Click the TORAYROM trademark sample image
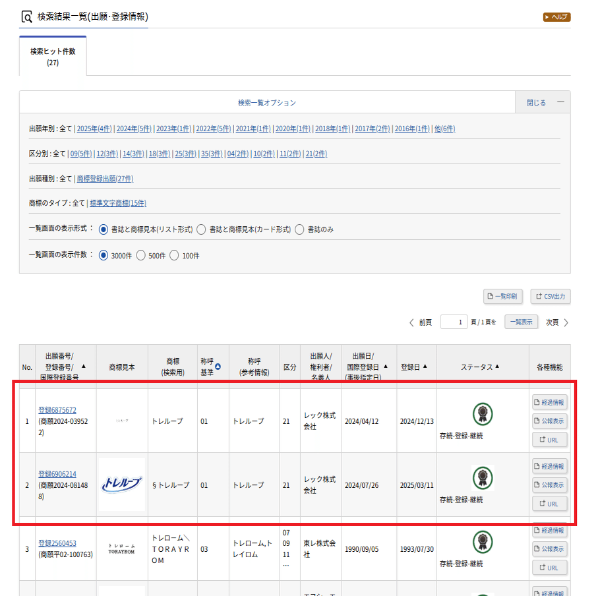The image size is (596, 596). coord(121,549)
